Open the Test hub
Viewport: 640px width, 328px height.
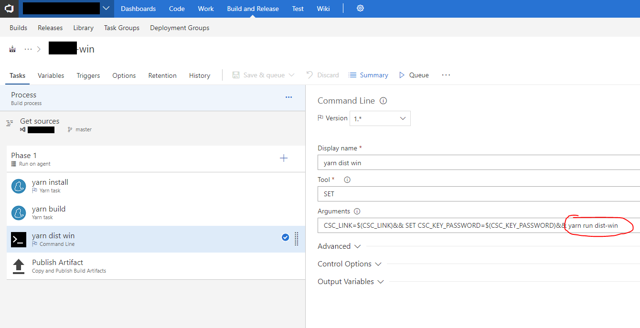pyautogui.click(x=298, y=9)
